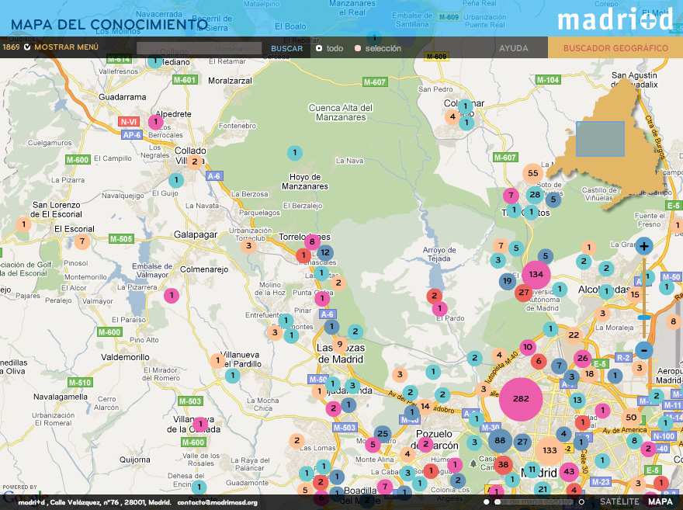The width and height of the screenshot is (683, 510).
Task: Open the orange 15 cluster marker
Action: pyautogui.click(x=635, y=295)
